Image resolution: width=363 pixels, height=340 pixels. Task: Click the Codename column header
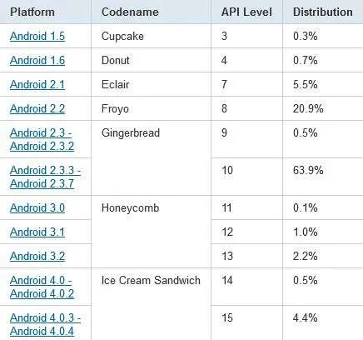[x=130, y=12]
